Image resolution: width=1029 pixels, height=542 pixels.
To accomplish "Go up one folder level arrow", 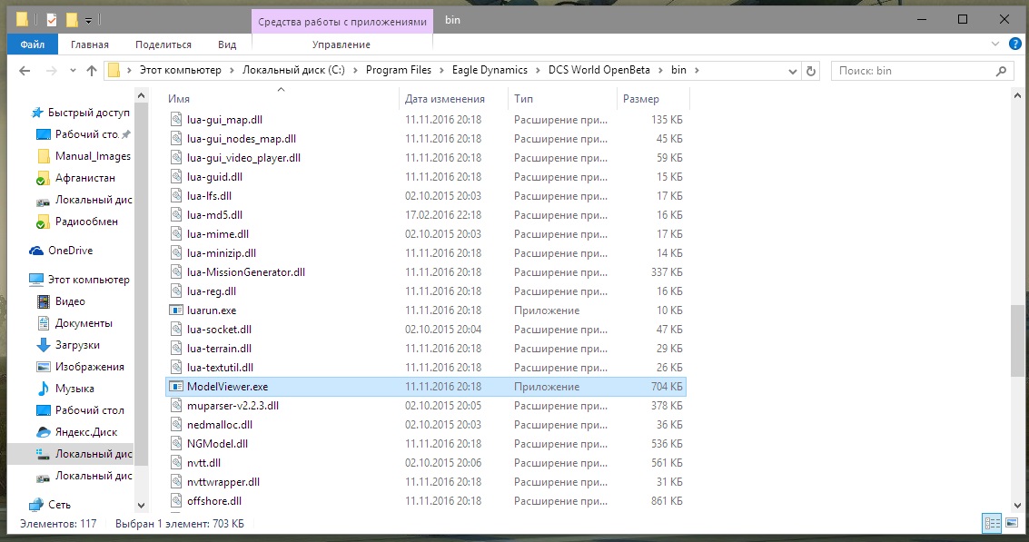I will pos(91,71).
